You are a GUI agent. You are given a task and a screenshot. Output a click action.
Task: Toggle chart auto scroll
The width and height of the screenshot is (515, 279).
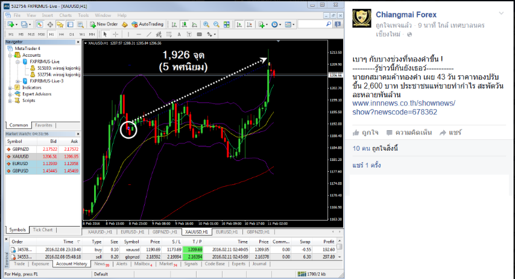pos(239,24)
